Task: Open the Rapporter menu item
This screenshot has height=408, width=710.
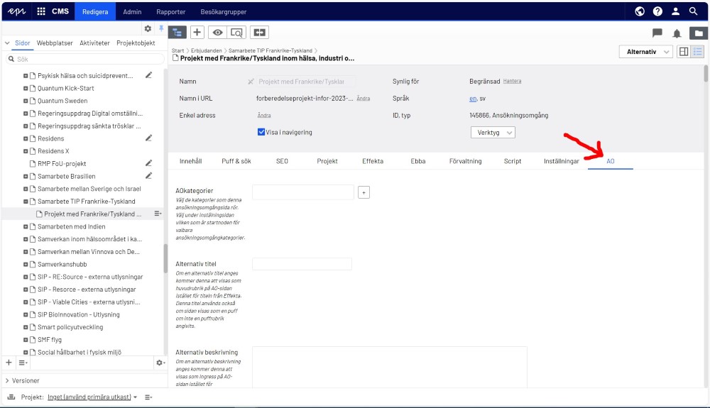Action: [x=170, y=12]
